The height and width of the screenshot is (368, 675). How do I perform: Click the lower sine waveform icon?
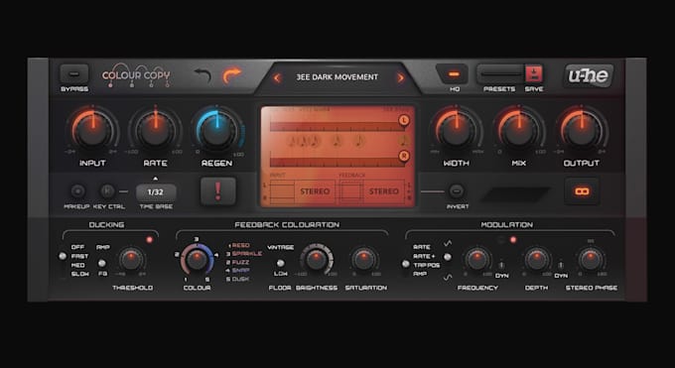(x=448, y=277)
